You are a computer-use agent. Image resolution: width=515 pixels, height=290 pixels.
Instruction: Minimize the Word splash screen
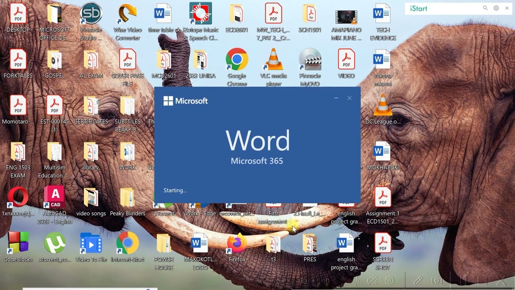tap(336, 98)
